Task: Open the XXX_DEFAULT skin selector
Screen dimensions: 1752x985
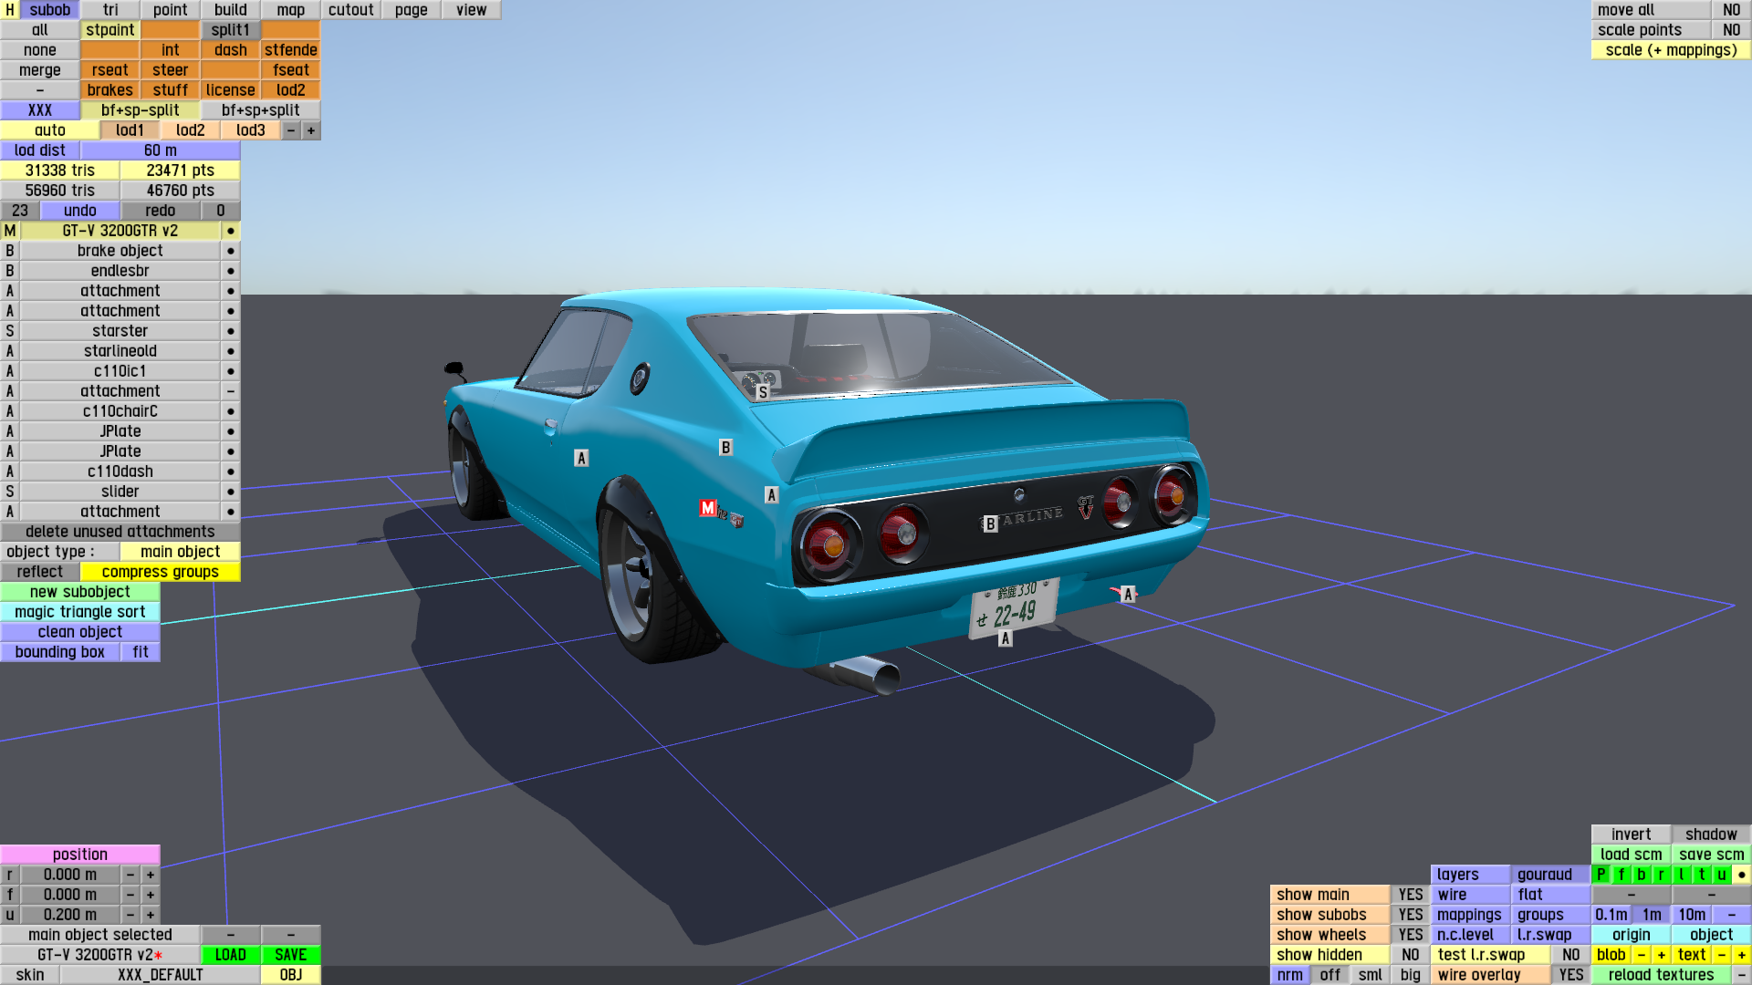Action: 160,975
